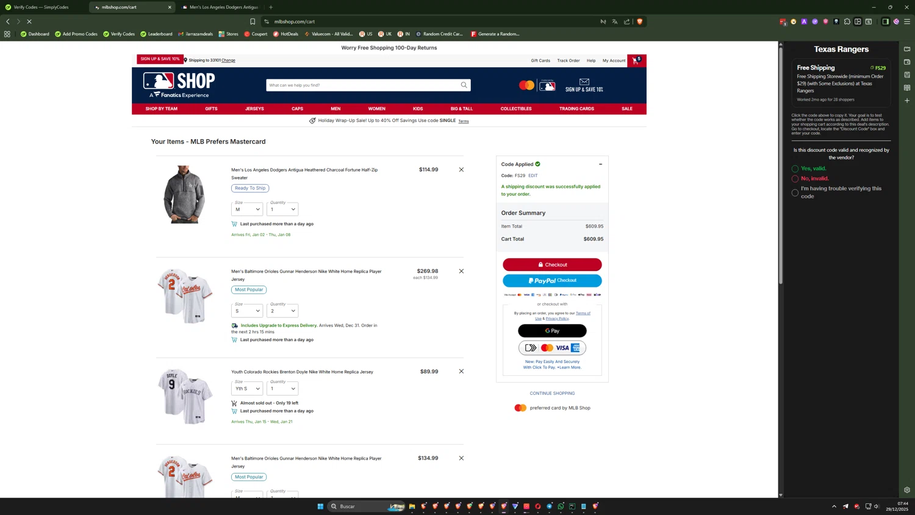Open Windows Start menu
The image size is (915, 515).
[x=320, y=506]
